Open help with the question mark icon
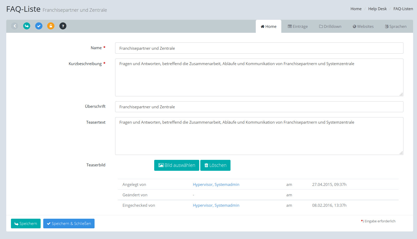This screenshot has width=417, height=239. (63, 26)
